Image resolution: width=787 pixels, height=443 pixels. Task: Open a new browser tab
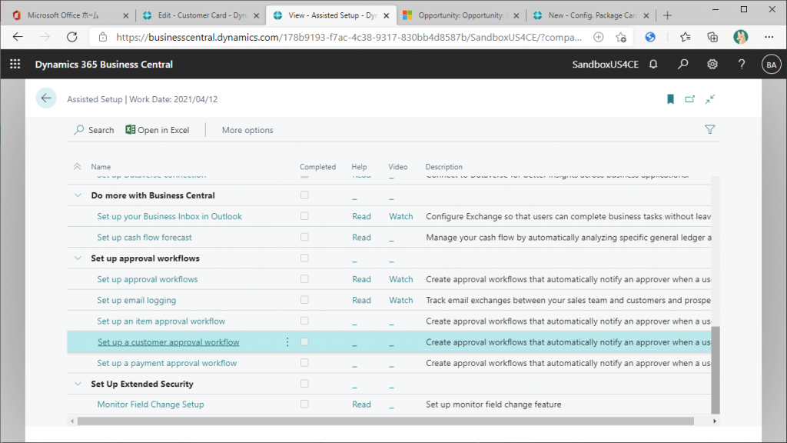coord(667,15)
